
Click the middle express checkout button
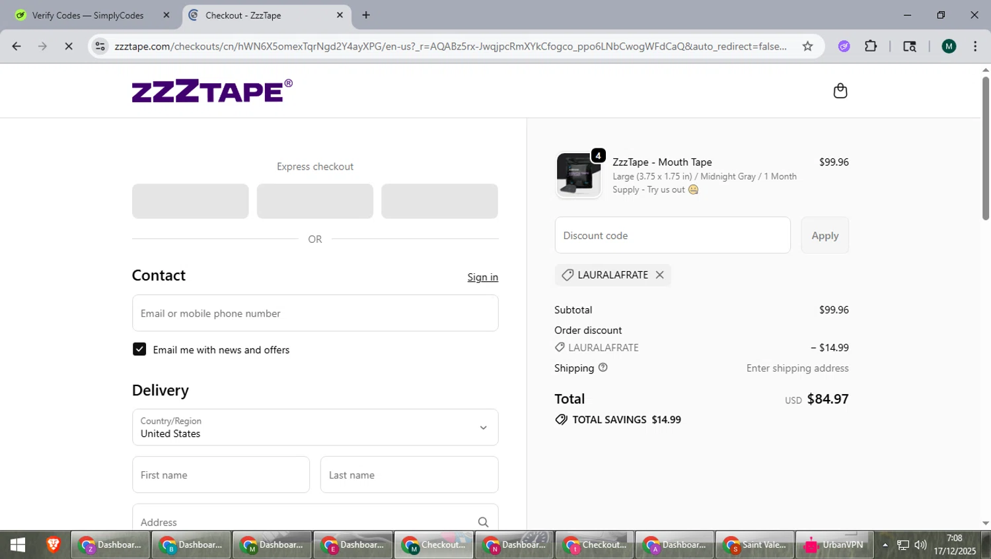tap(315, 201)
